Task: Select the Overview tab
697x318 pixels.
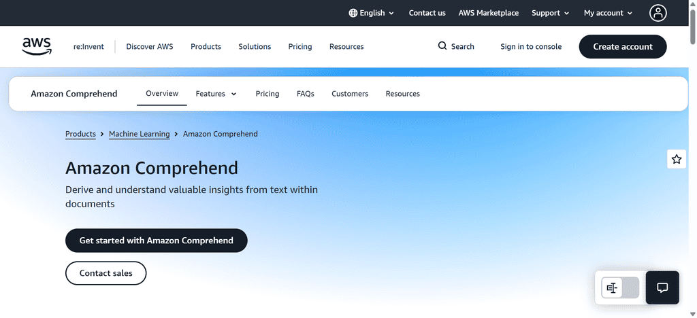Action: (x=162, y=93)
